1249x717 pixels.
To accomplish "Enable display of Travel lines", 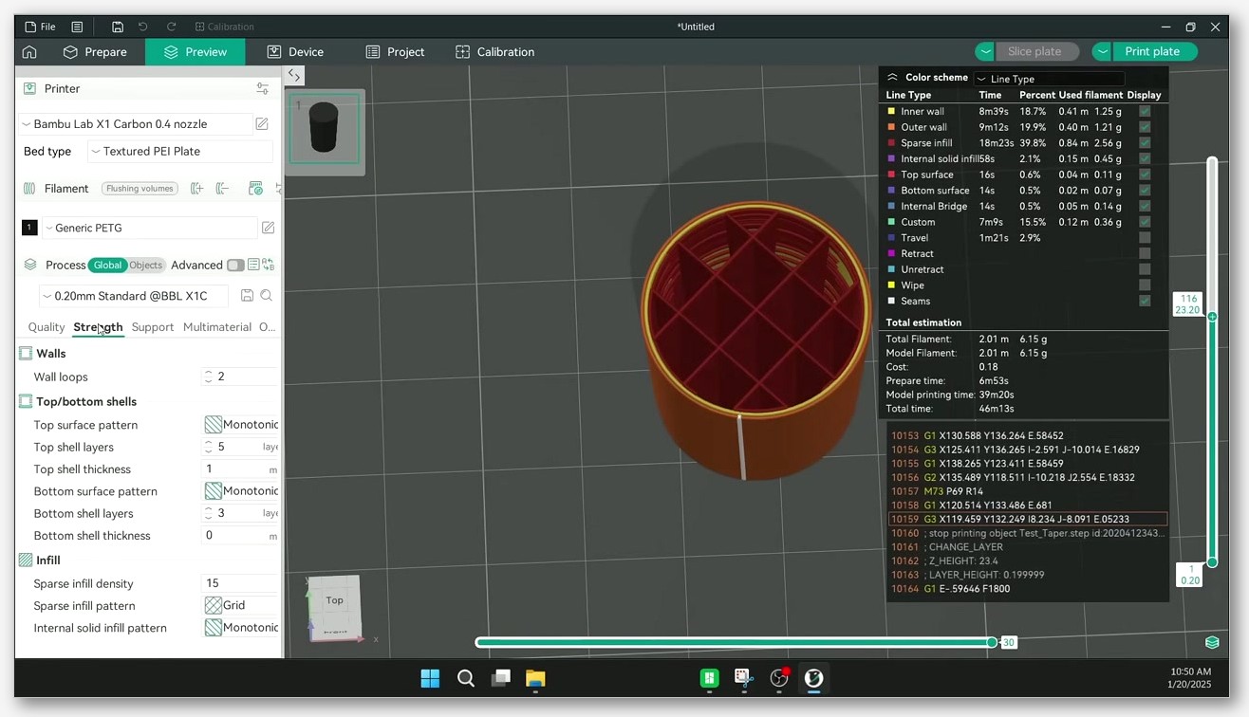I will [x=1145, y=238].
